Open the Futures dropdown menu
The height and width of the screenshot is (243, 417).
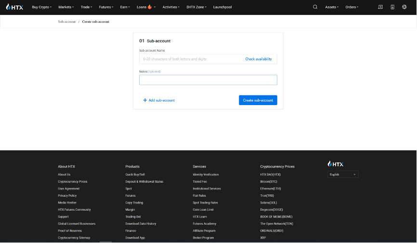tap(106, 7)
